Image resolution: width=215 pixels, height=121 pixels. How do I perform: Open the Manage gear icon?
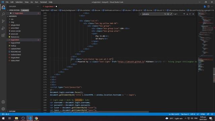click(3, 109)
